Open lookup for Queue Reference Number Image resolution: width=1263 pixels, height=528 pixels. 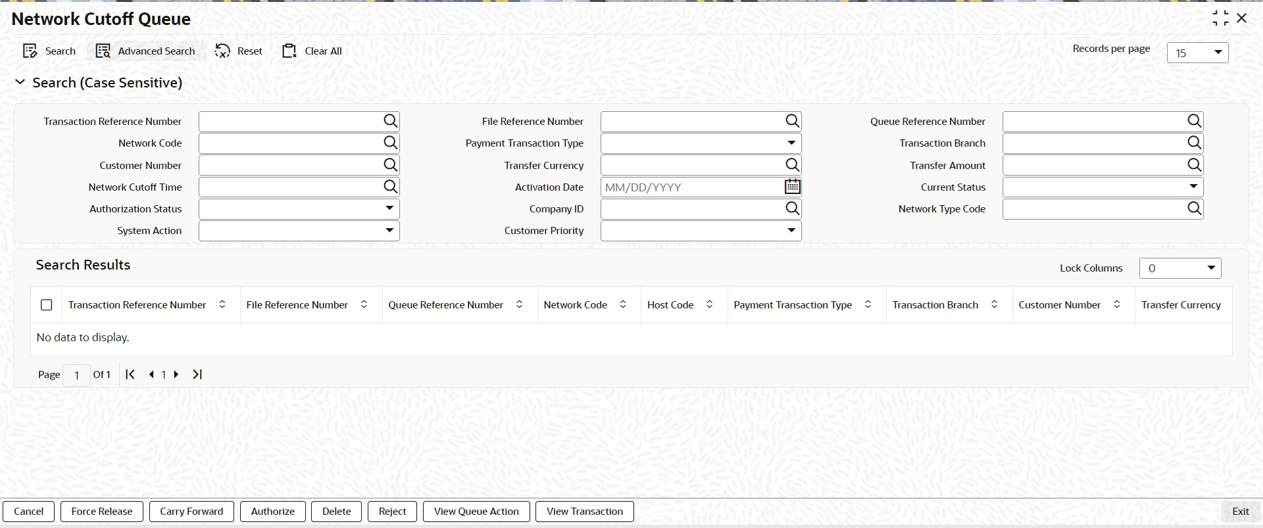pyautogui.click(x=1194, y=121)
